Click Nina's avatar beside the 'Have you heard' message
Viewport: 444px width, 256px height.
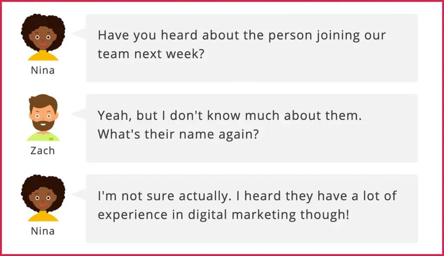pos(43,37)
